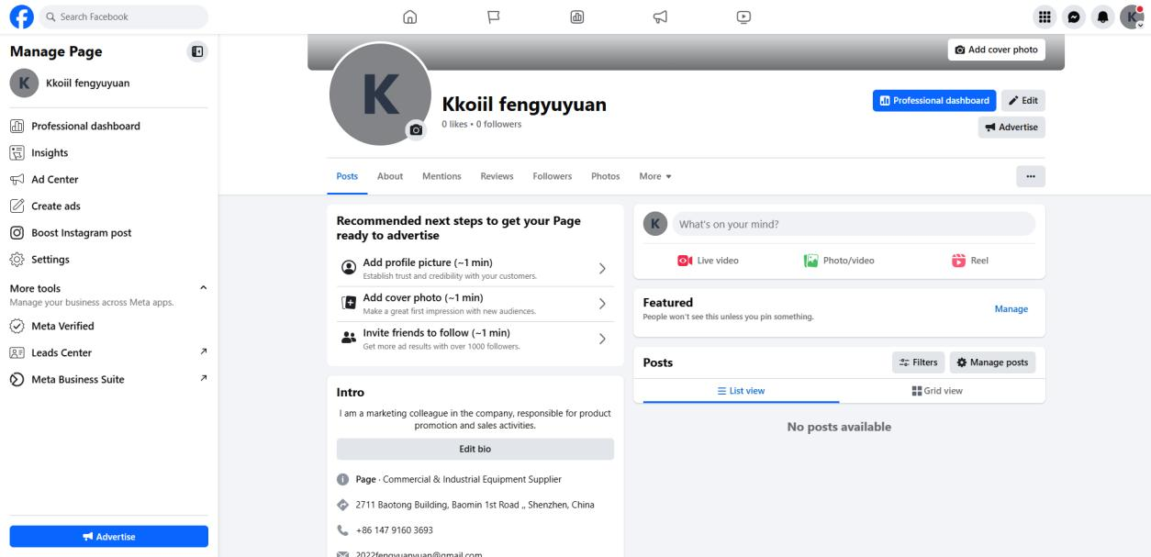This screenshot has height=557, width=1151.
Task: Click the Advertise button near page header
Action: [1011, 128]
